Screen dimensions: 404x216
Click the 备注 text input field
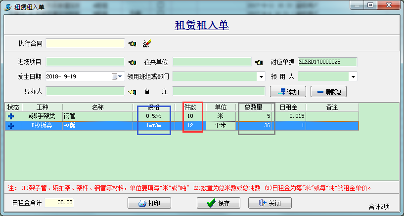click(219, 91)
